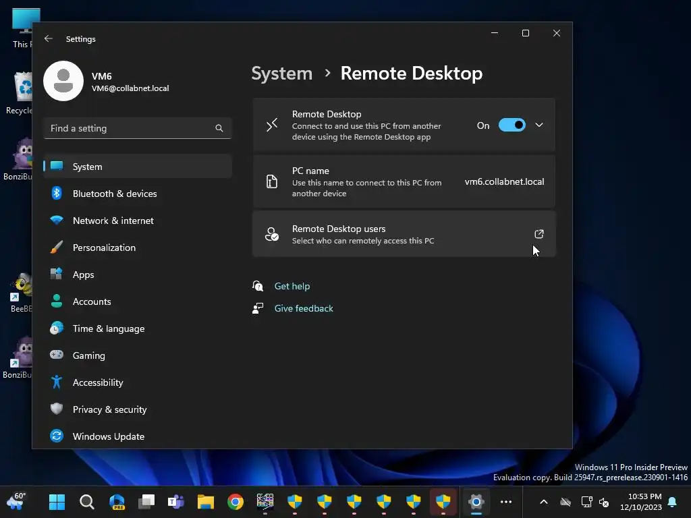Select System in the sidebar
Image resolution: width=691 pixels, height=518 pixels.
(138, 167)
